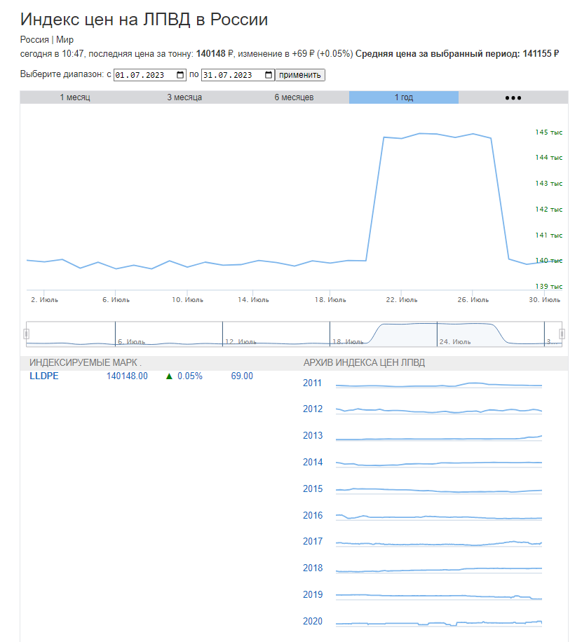
Task: Grab the left navigator range handle
Action: tap(26, 334)
